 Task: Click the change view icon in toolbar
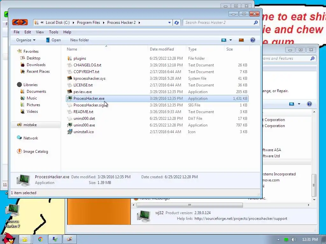(224, 40)
